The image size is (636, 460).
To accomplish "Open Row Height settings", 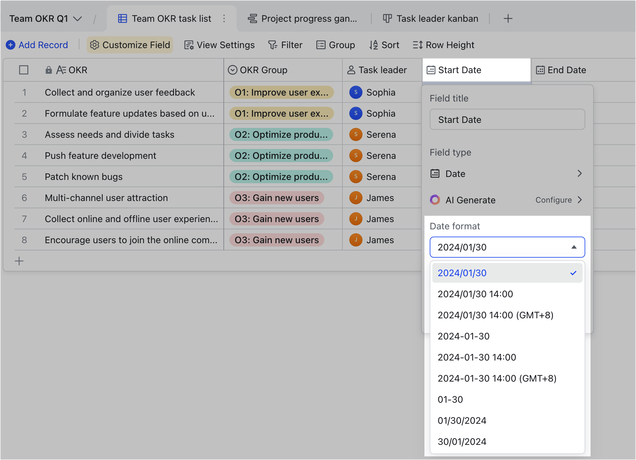I will pyautogui.click(x=444, y=45).
